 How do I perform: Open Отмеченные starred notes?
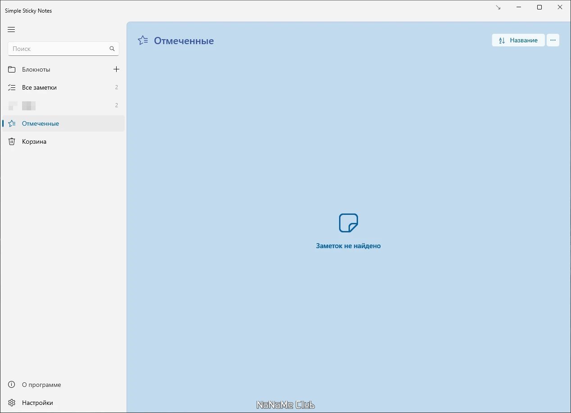pyautogui.click(x=63, y=123)
